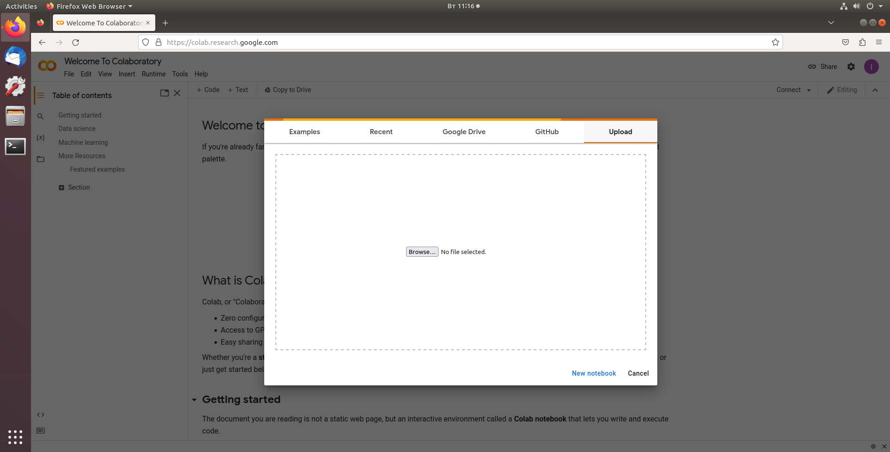
Task: Click the browser Forward arrow
Action: point(59,42)
